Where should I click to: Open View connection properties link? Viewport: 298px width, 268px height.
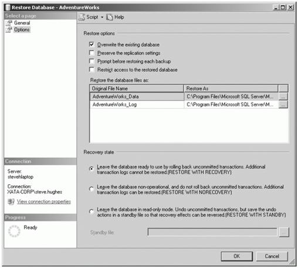tap(44, 201)
